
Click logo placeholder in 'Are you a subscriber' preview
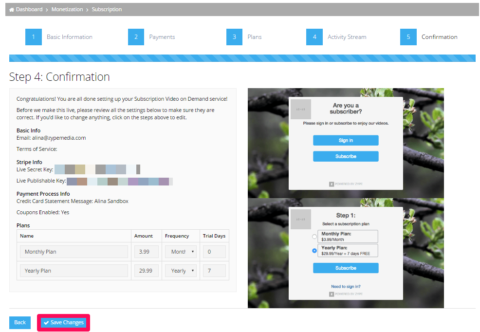(301, 109)
